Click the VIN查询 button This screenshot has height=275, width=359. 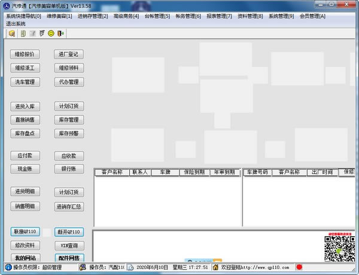(69, 246)
